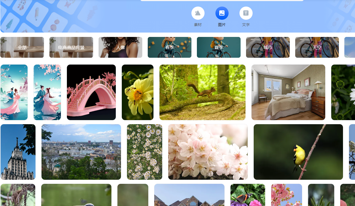355x206 pixels.
Task: Select the squirrel on mossy log image
Action: 202,92
